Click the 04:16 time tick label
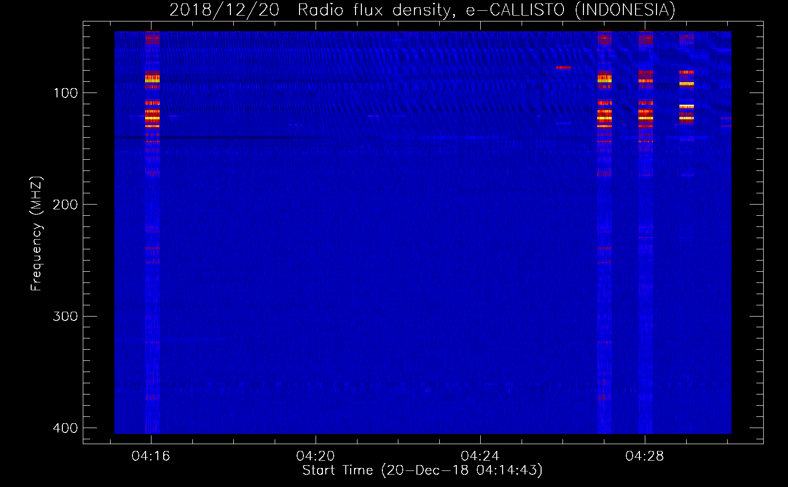The height and width of the screenshot is (487, 788). (151, 456)
